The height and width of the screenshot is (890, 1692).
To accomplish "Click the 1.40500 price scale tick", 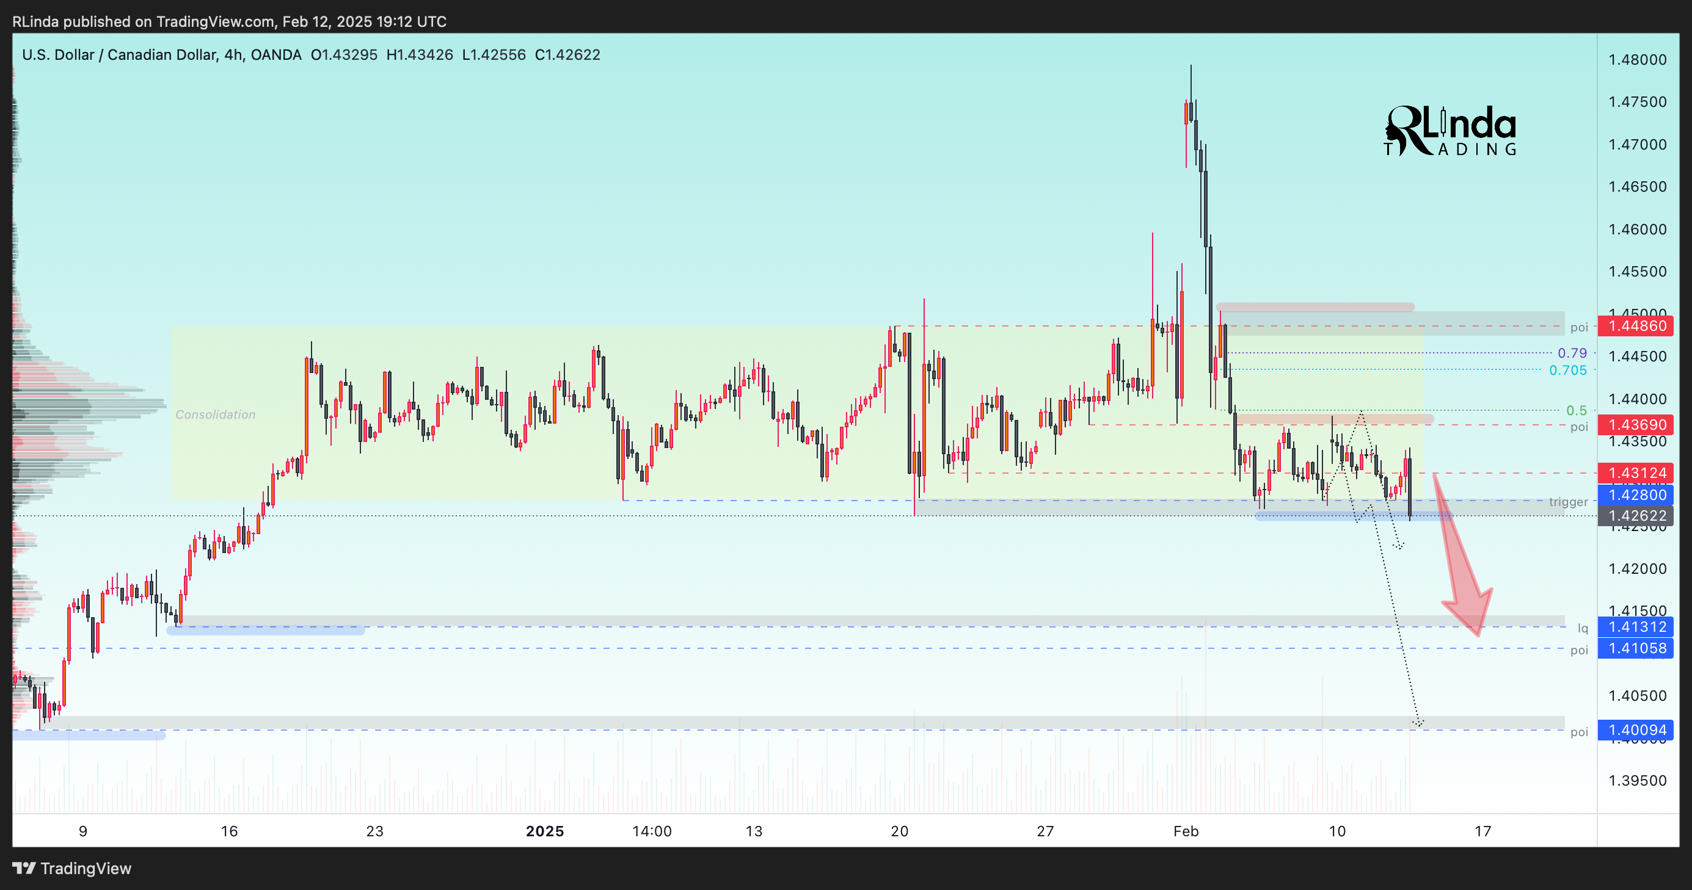I will pyautogui.click(x=1637, y=696).
